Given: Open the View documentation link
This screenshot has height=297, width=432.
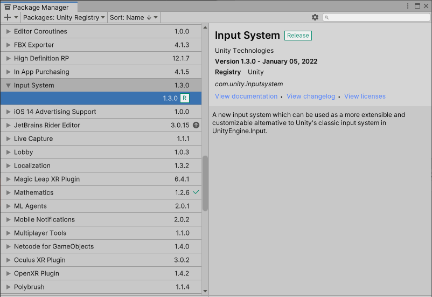Looking at the screenshot, I should coord(246,96).
